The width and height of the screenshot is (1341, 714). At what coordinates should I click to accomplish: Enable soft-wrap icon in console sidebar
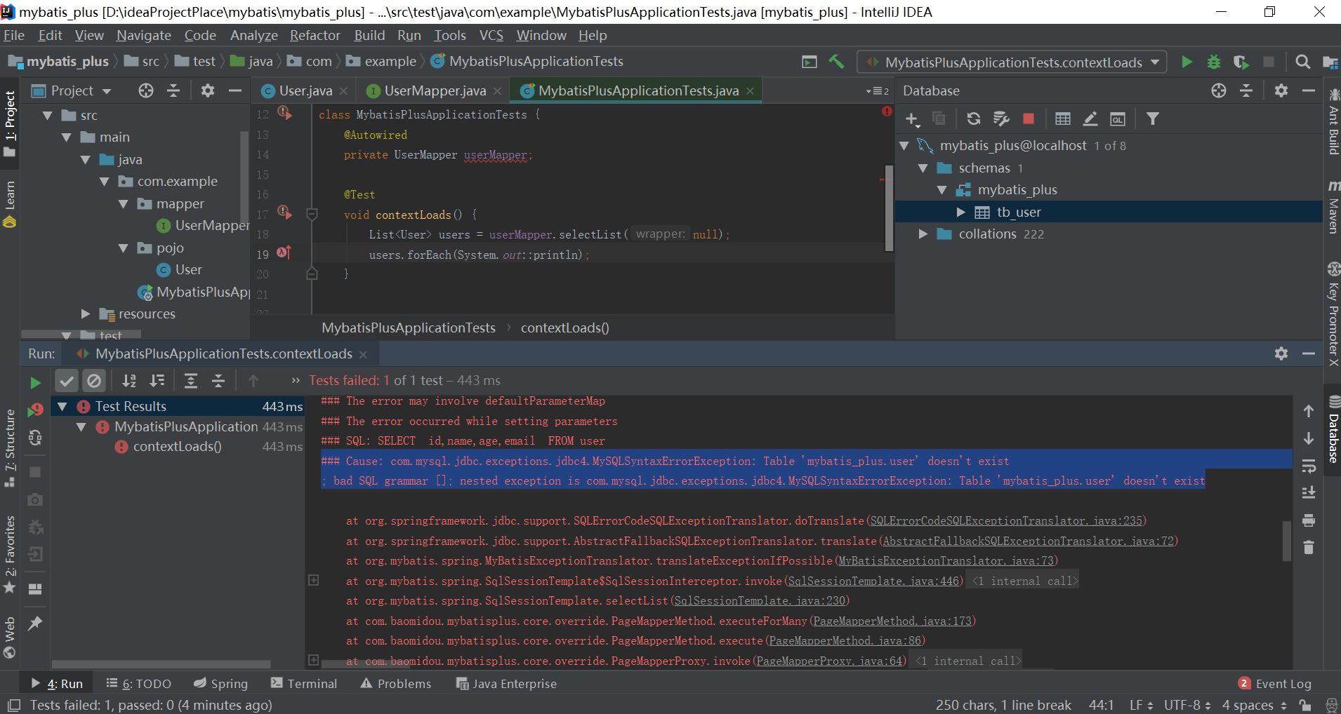1309,466
